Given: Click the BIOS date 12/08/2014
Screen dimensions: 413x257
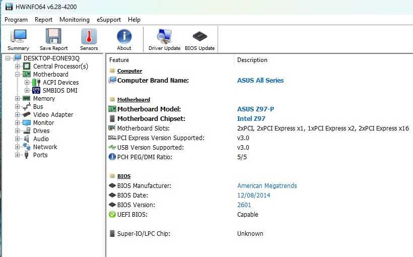Looking at the screenshot, I should 254,195.
